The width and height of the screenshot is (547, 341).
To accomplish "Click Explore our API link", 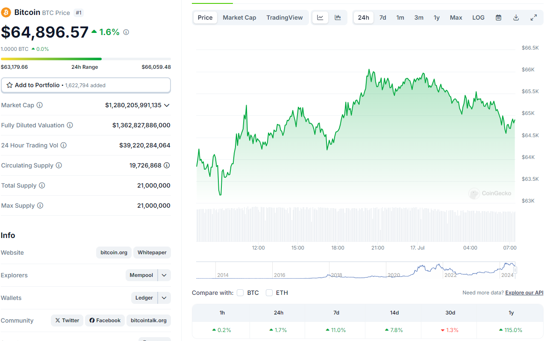I will (524, 293).
